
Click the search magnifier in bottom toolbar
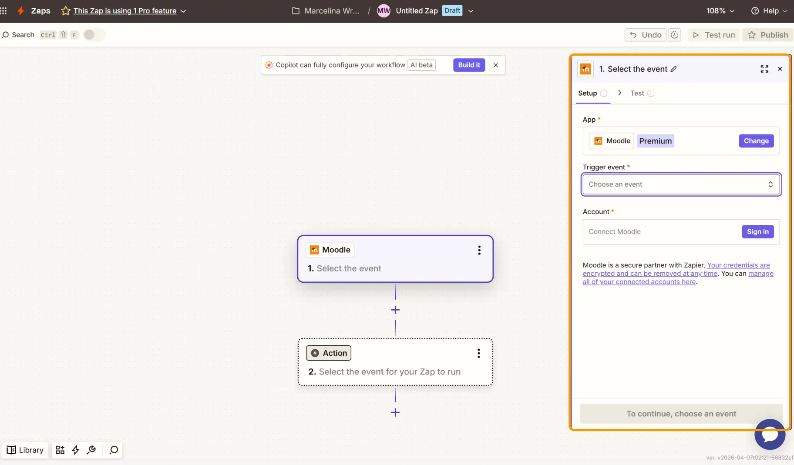(114, 450)
